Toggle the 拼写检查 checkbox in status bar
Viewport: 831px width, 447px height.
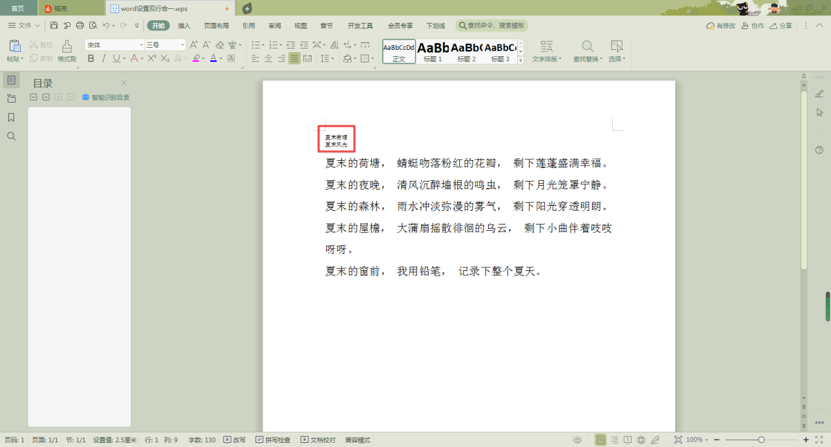(x=259, y=440)
